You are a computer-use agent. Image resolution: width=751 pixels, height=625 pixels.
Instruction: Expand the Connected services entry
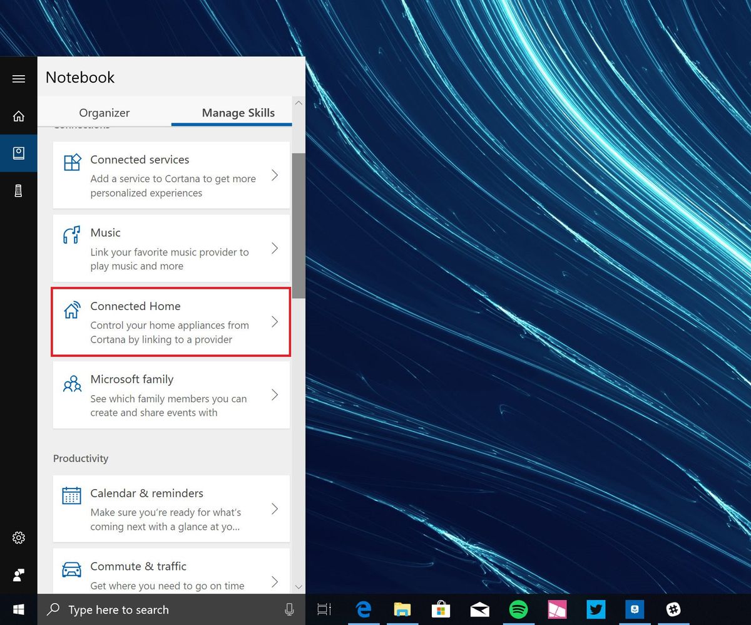point(275,175)
